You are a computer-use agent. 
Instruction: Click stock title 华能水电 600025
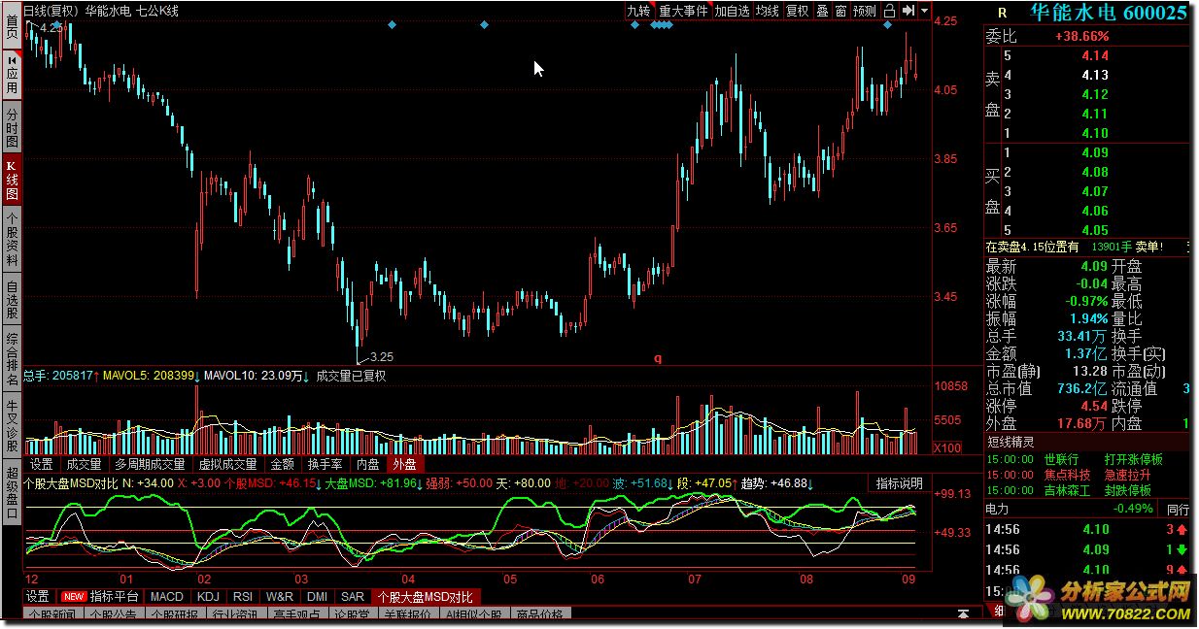[1108, 13]
